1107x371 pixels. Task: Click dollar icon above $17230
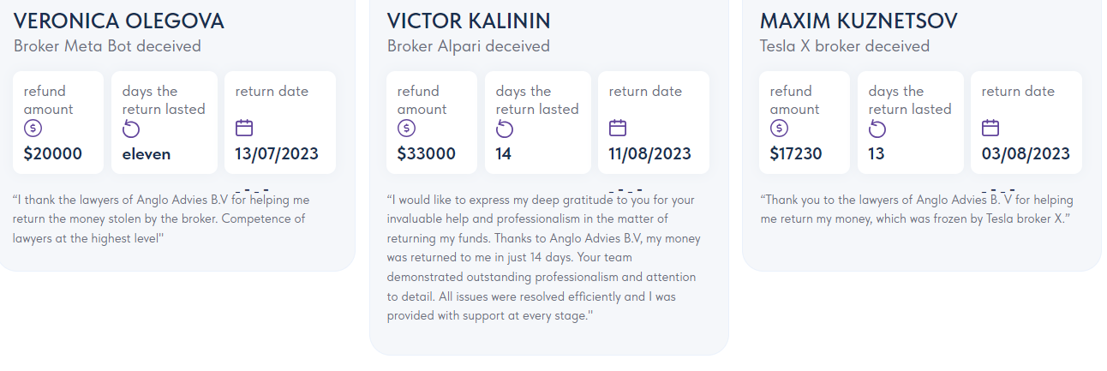point(779,129)
